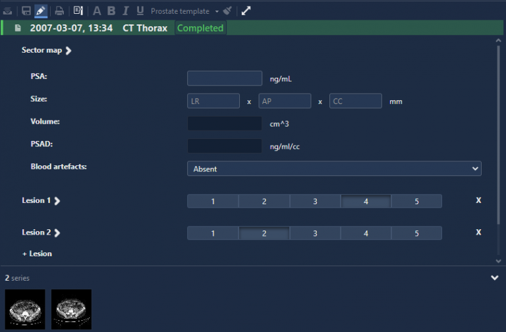This screenshot has width=506, height=332.
Task: Click the save report icon
Action: (x=26, y=11)
